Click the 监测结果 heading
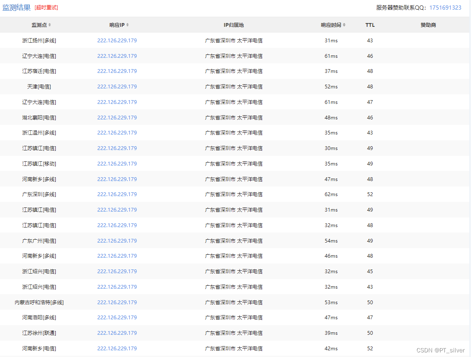This screenshot has width=471, height=357. click(16, 8)
